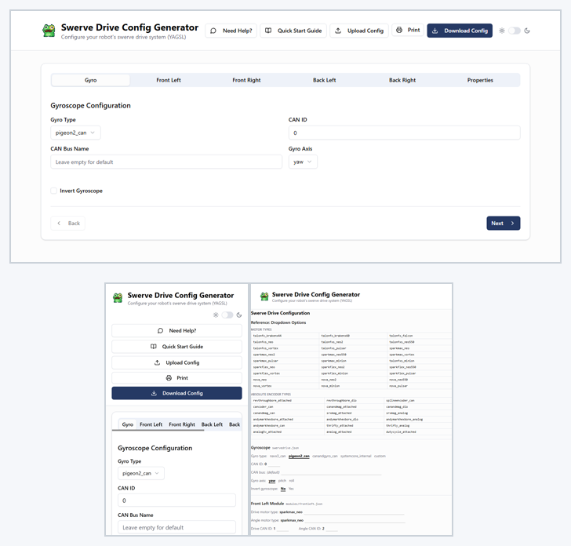
Task: Click the mobile CAN Bus Name input field
Action: pos(176,527)
